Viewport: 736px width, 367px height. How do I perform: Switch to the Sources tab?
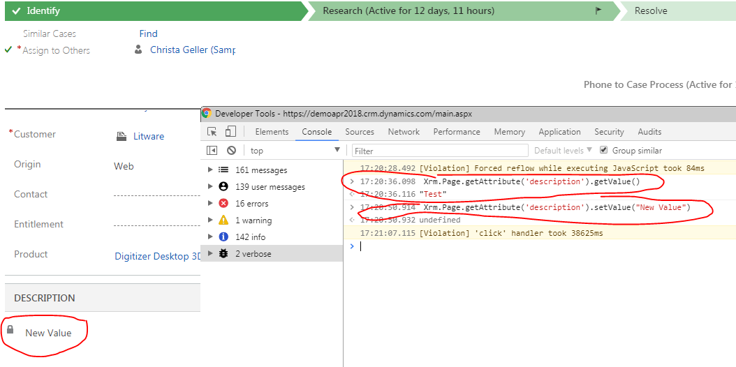360,132
